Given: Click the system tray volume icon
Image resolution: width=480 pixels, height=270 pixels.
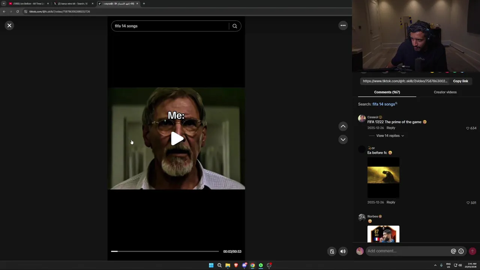Looking at the screenshot, I should 460,265.
